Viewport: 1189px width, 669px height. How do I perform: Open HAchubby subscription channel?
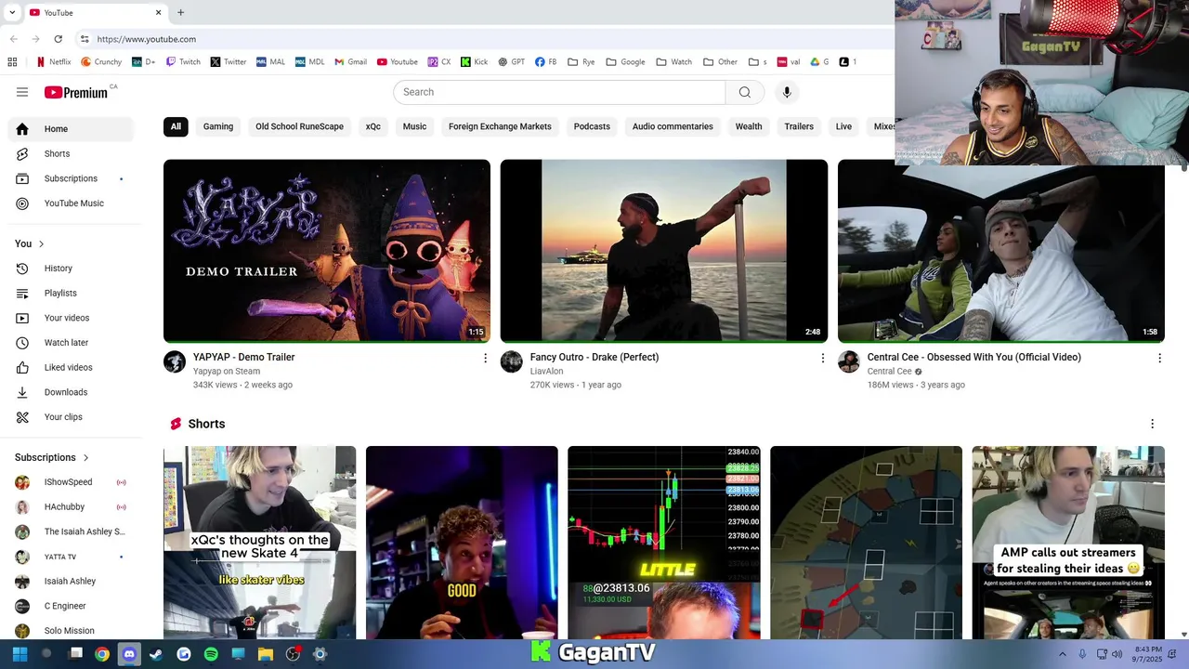point(71,507)
